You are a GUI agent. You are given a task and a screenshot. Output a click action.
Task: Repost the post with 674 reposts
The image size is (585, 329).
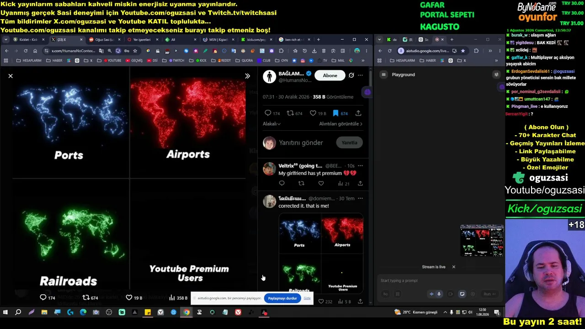295,113
